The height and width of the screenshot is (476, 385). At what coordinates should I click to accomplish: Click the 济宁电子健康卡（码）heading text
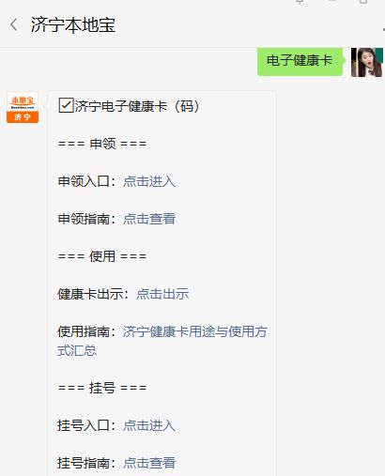(137, 106)
